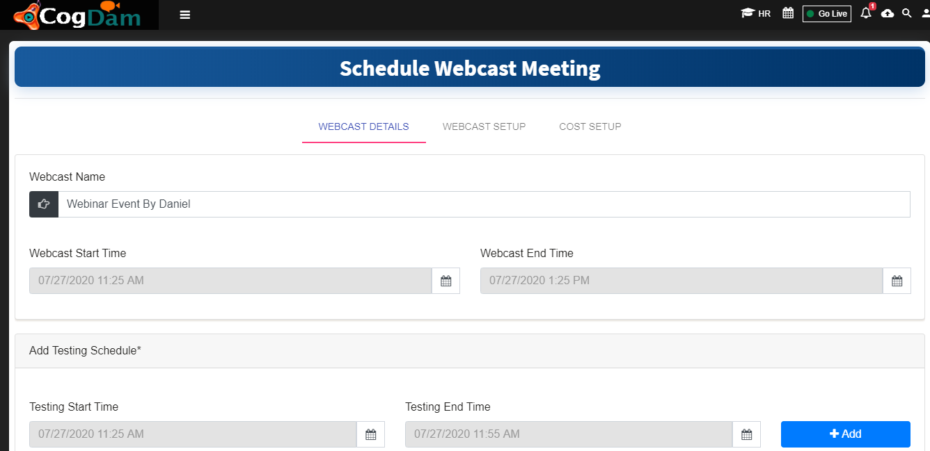Open Webcast Start Time calendar picker
Viewport: 930px width, 451px height.
click(x=446, y=281)
